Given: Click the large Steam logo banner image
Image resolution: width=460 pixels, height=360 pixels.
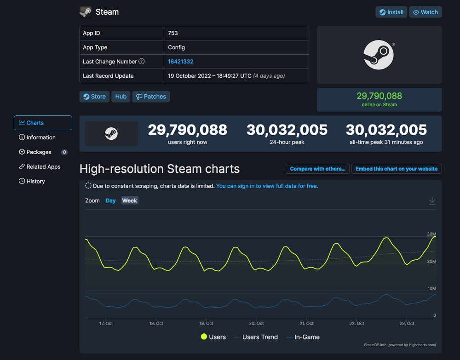Looking at the screenshot, I should coord(379,55).
